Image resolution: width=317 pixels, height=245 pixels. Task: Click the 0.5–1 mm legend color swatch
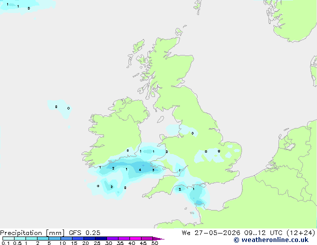[x=20, y=238]
